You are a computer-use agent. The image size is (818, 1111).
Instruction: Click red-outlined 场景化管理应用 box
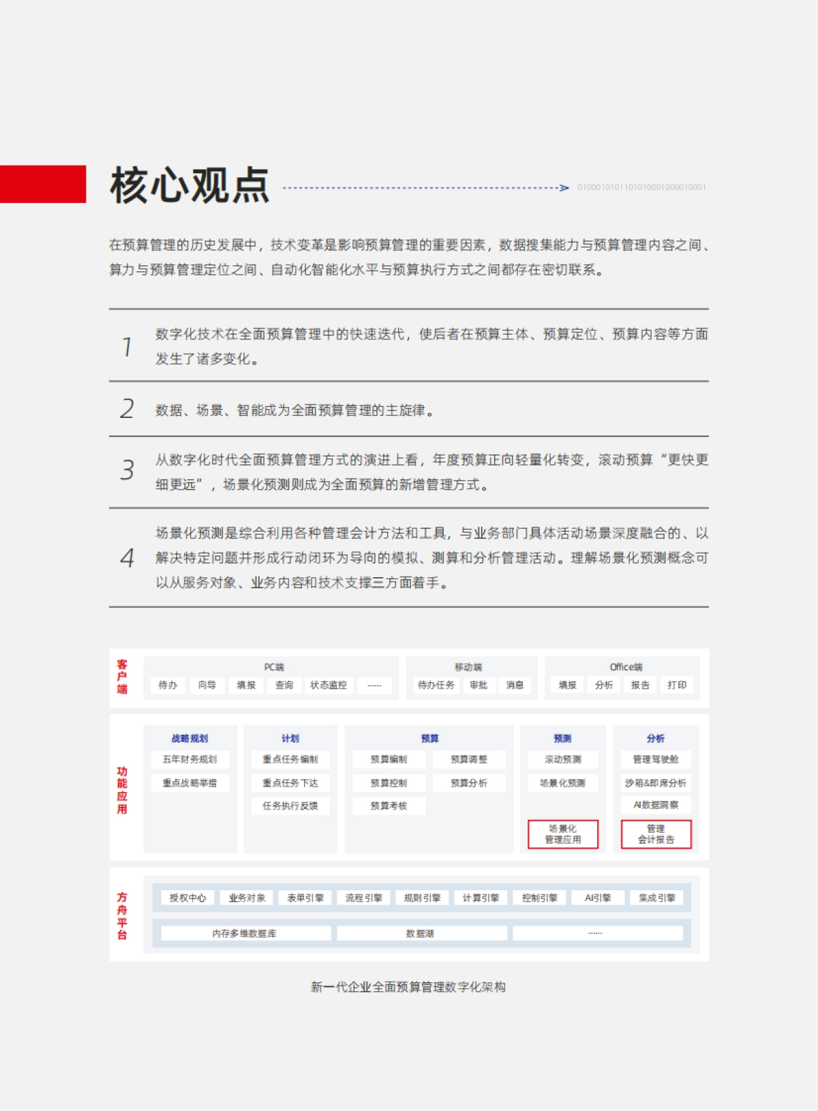(563, 834)
